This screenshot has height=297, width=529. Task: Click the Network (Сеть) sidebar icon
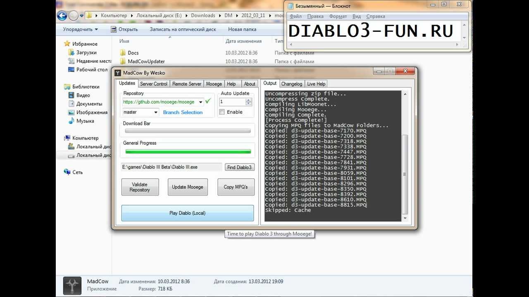pos(67,172)
